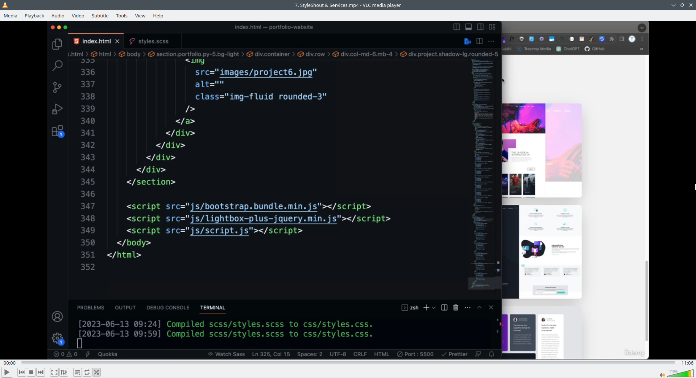Maximize the panel with the chevron arrow
This screenshot has height=378, width=696.
point(479,307)
